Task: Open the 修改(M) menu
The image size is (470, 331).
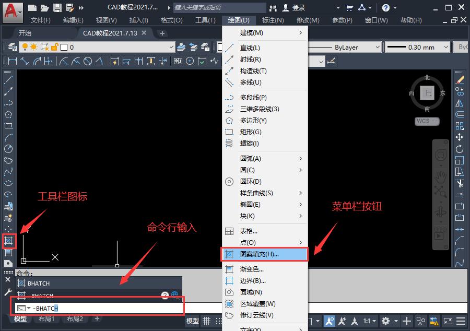Action: 308,20
